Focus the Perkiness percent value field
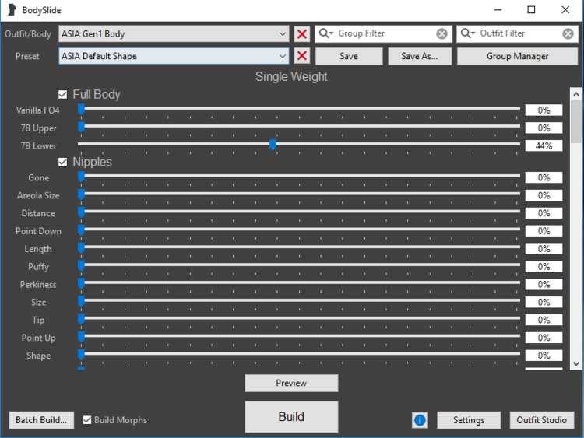This screenshot has width=584, height=438. [x=544, y=284]
